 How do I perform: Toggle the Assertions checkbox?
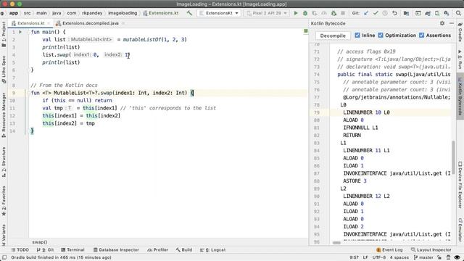[422, 36]
